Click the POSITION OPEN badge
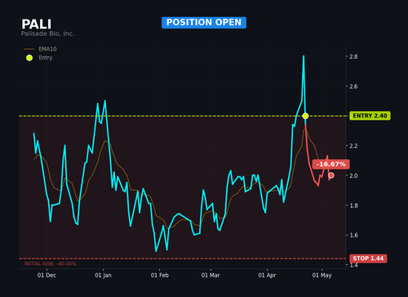Screen dimensions: 408x297 pos(204,23)
